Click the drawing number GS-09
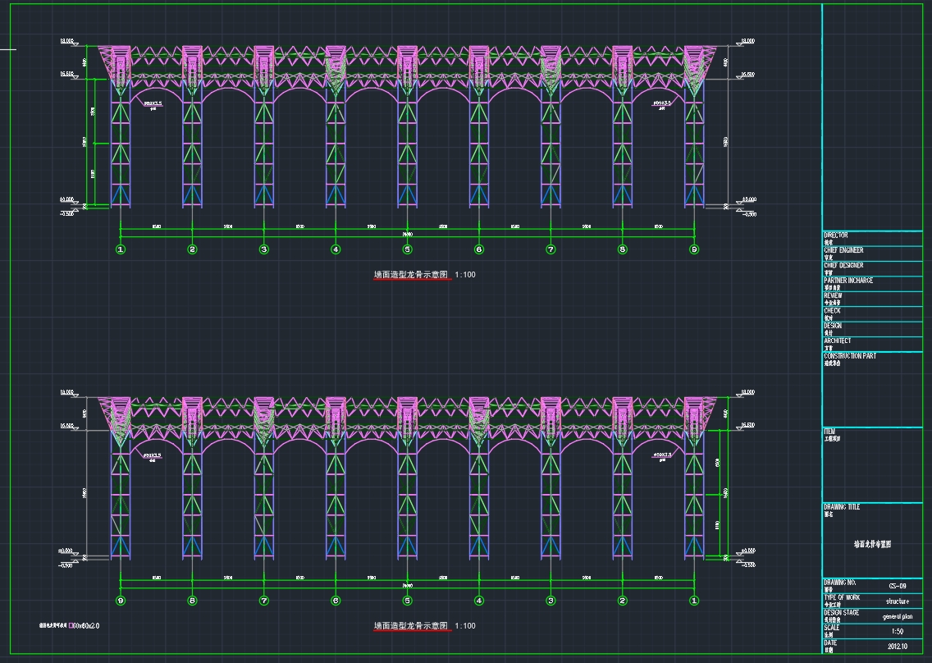 pyautogui.click(x=898, y=587)
